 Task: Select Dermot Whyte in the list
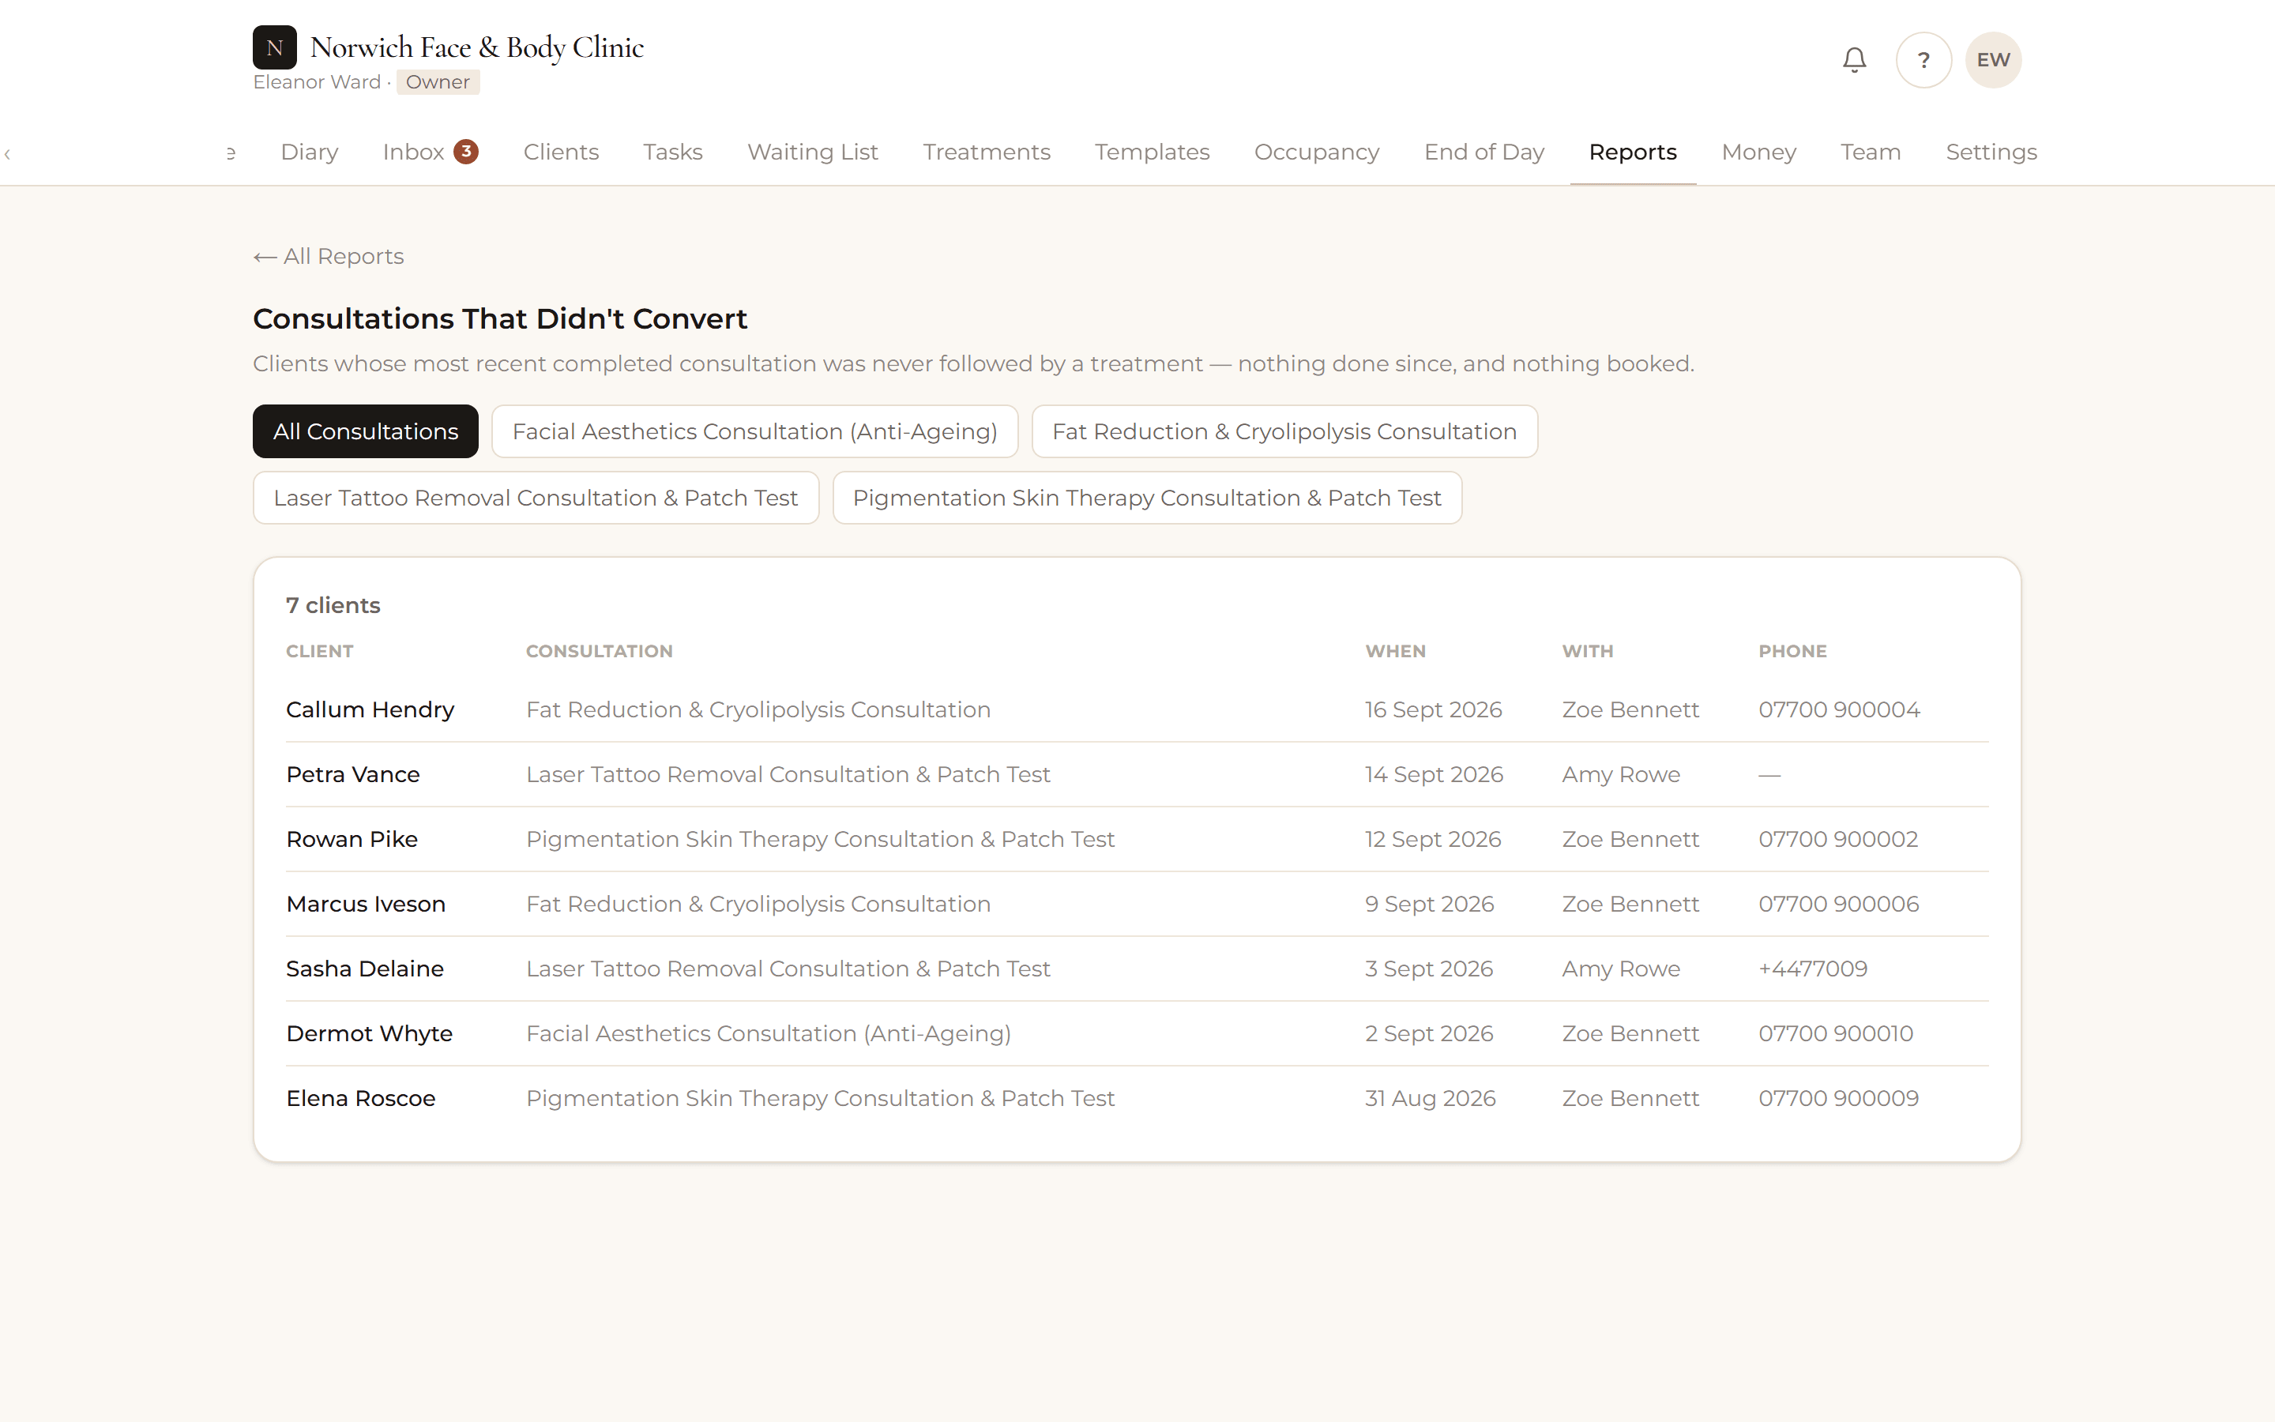pos(1137,1033)
